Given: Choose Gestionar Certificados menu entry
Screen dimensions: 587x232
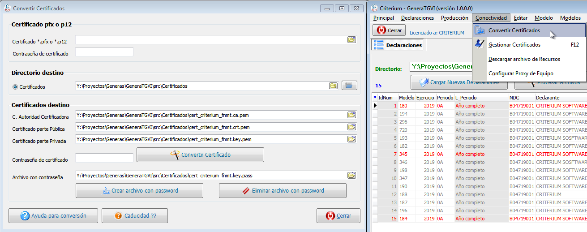Looking at the screenshot, I should (x=529, y=45).
